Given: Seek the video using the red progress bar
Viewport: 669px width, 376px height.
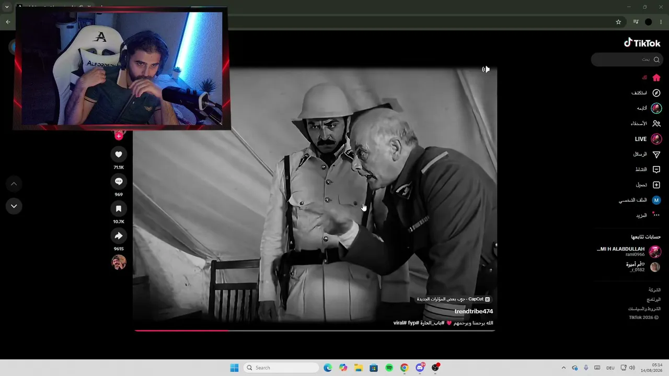Looking at the screenshot, I should coord(315,330).
